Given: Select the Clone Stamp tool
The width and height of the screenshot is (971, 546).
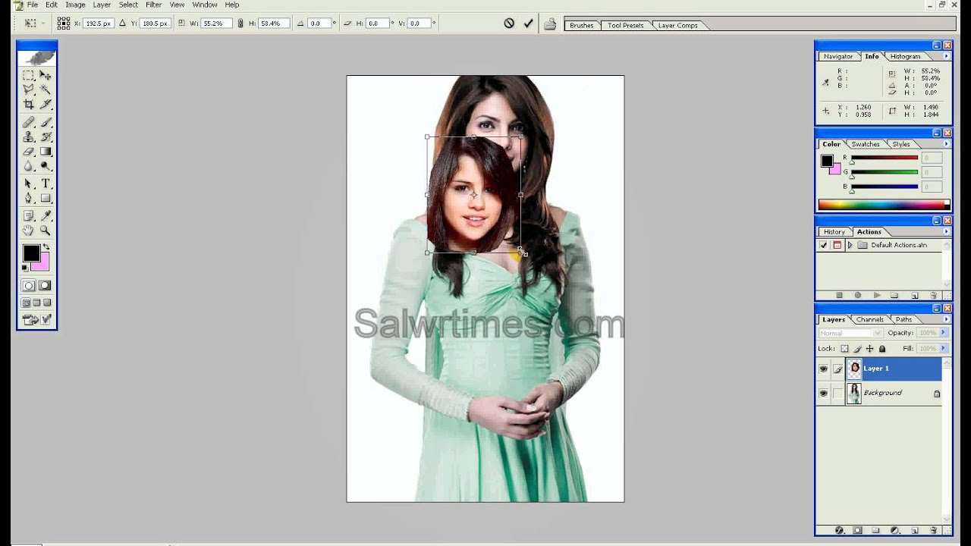Looking at the screenshot, I should 28,136.
